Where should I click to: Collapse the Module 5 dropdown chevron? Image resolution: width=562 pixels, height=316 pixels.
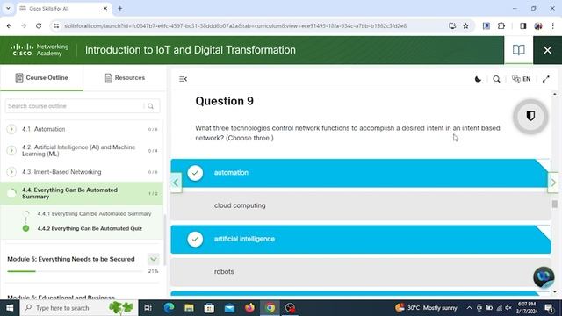[153, 259]
